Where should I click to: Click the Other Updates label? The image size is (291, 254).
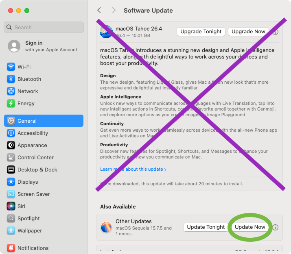click(133, 221)
